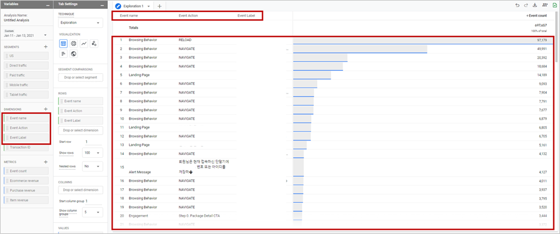Open the Nested rows No dropdown
The width and height of the screenshot is (560, 234).
pyautogui.click(x=92, y=166)
